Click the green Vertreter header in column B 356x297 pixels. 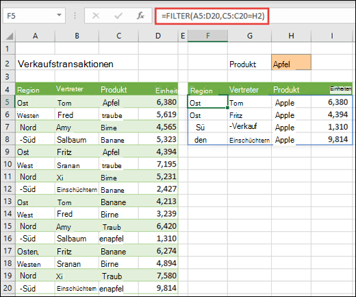tap(70, 88)
